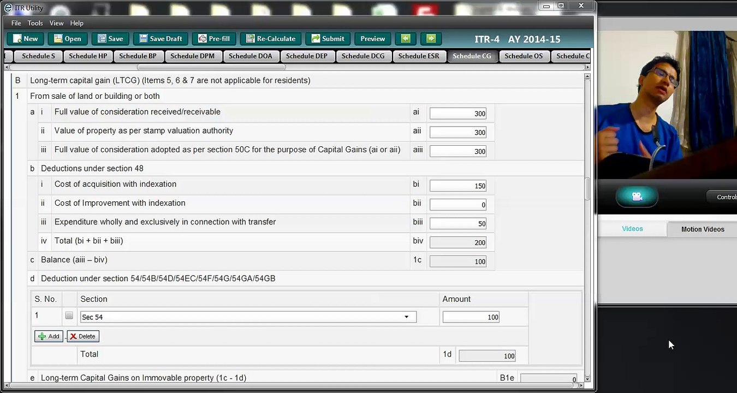
Task: Click the 'ITR-4 AY 2014-15' label
Action: [517, 39]
